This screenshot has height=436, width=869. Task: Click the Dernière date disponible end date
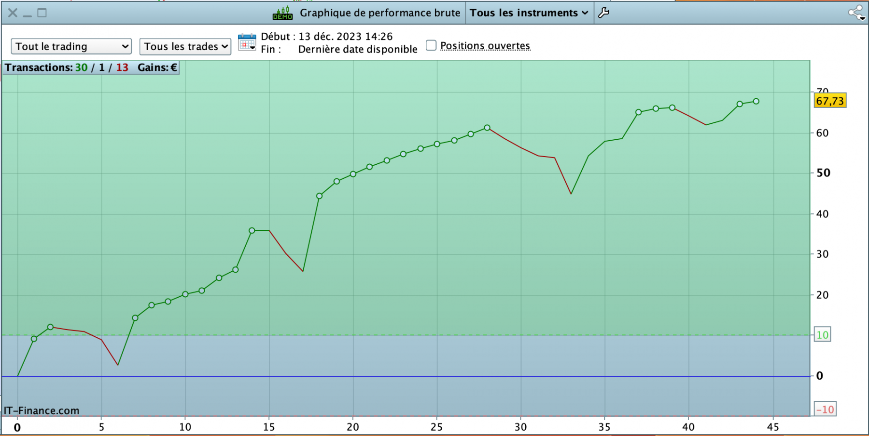pyautogui.click(x=358, y=49)
